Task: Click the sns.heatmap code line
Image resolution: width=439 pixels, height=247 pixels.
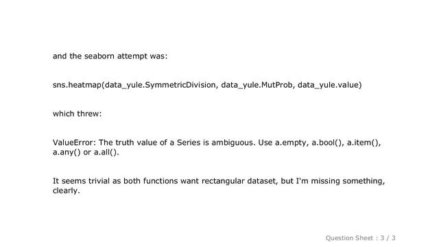Action: tap(207, 85)
